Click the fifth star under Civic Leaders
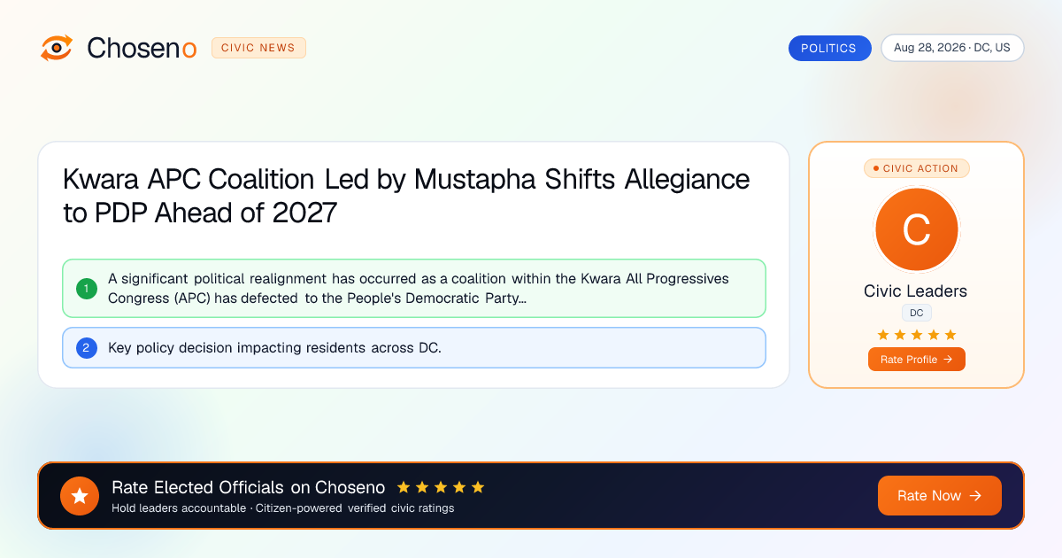Screen dimensions: 1062x558 (x=950, y=335)
